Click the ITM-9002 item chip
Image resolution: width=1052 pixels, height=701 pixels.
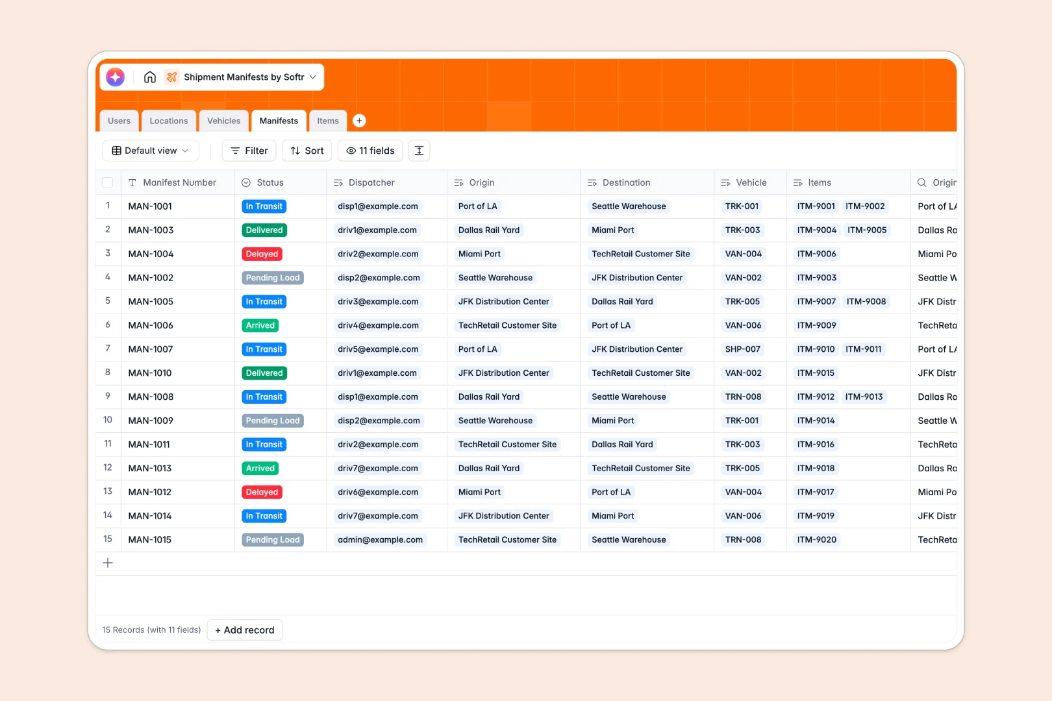pos(865,206)
